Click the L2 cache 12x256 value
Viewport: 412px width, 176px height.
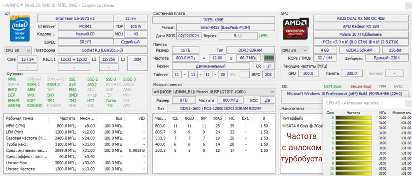pyautogui.click(x=108, y=60)
